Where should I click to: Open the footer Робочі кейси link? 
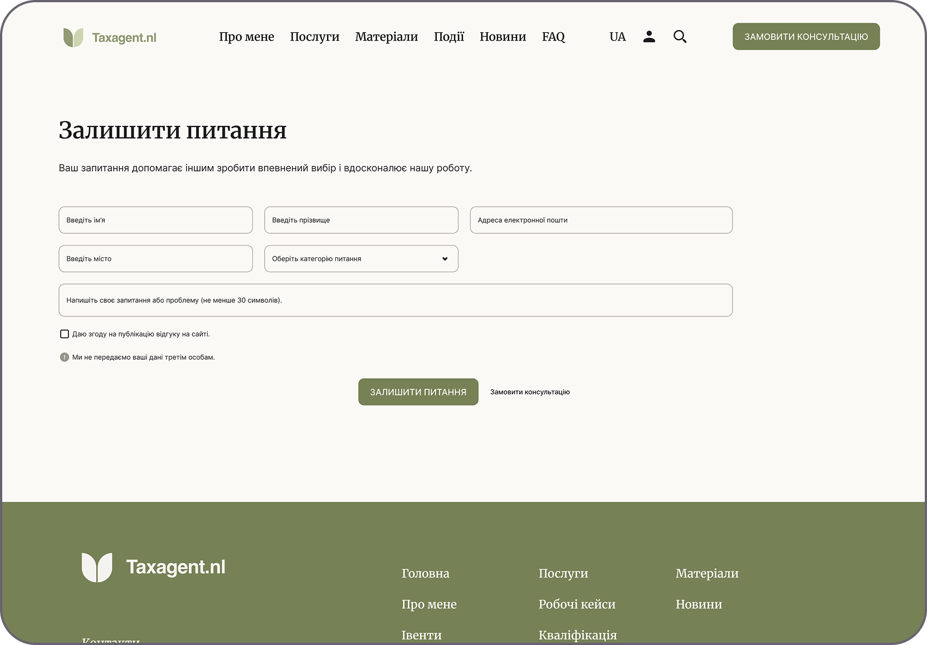point(577,604)
